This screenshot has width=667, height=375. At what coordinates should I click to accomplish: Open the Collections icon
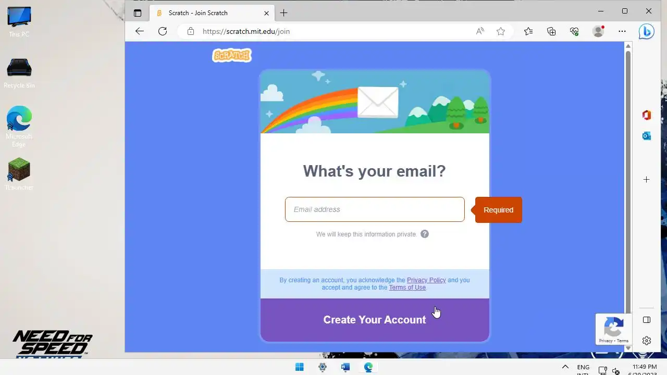click(551, 31)
